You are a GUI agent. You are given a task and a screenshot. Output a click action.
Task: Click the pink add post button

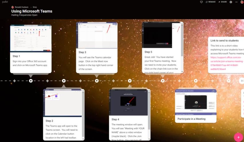coord(238,137)
